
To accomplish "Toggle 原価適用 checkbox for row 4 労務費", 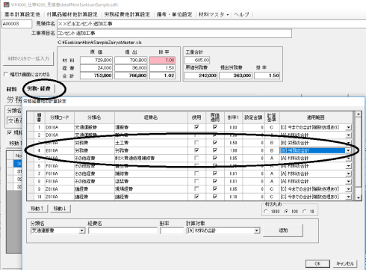I will tap(215, 150).
